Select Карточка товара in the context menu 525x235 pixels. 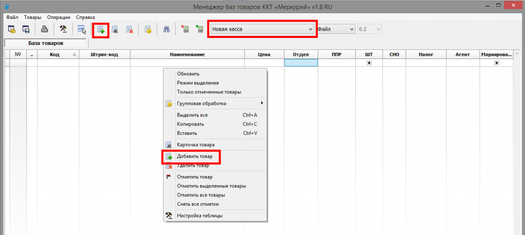[195, 145]
